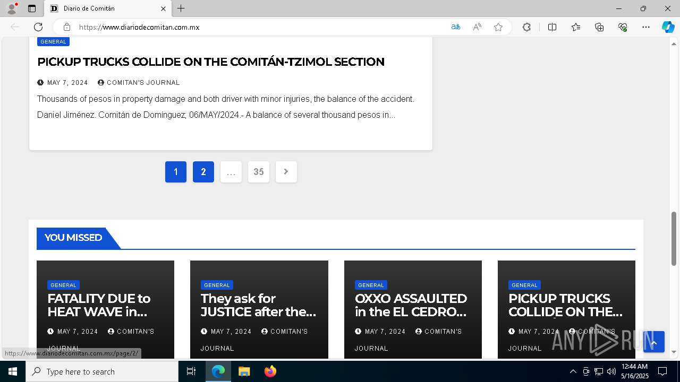Open Task View on the taskbar

click(191, 371)
